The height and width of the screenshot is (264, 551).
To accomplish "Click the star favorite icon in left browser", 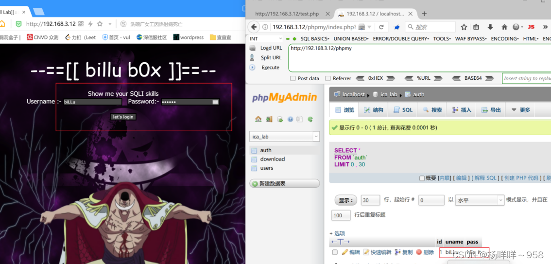I will 100,24.
